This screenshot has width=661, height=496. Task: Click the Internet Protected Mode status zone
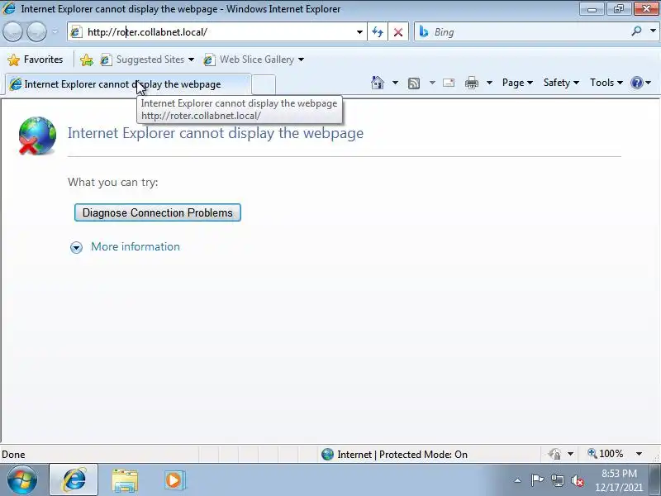click(x=394, y=454)
